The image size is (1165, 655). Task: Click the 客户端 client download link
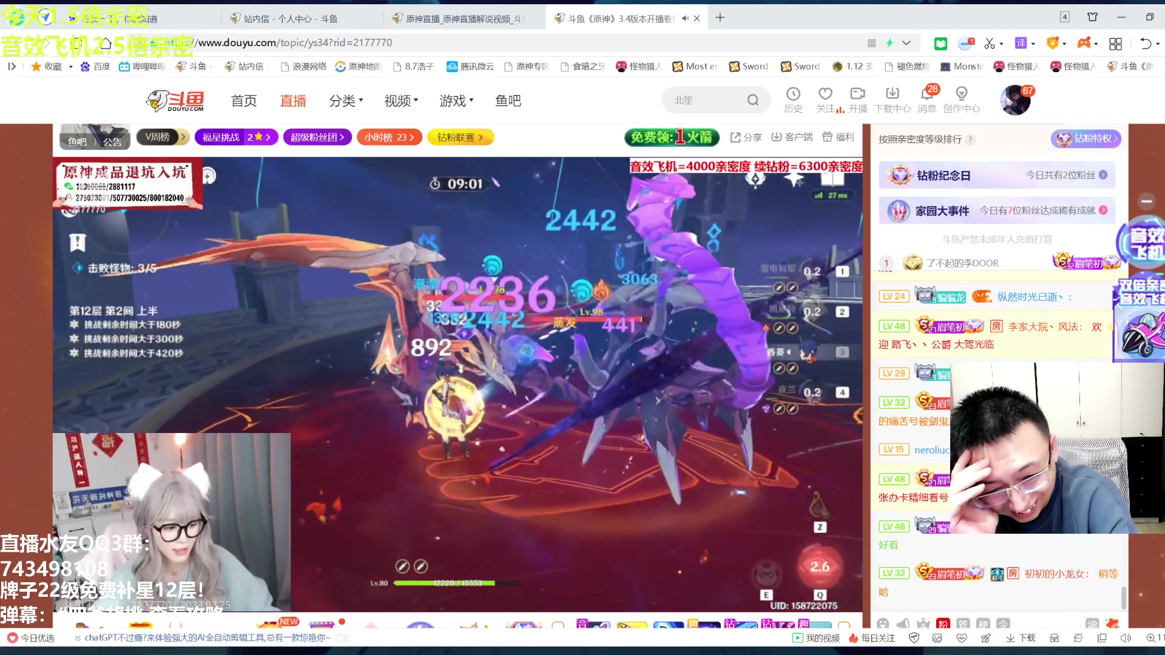click(792, 137)
